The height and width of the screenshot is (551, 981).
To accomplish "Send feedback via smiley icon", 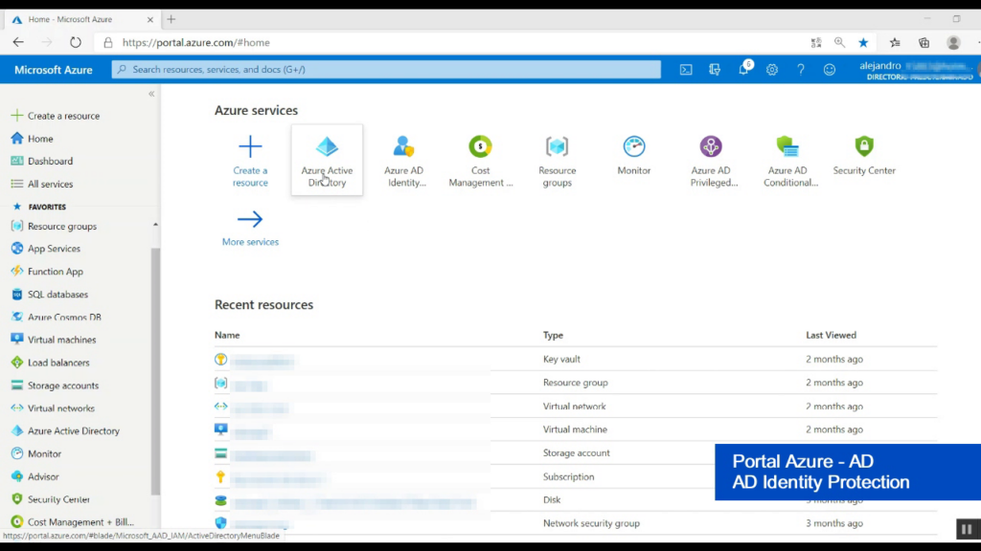I will point(830,69).
